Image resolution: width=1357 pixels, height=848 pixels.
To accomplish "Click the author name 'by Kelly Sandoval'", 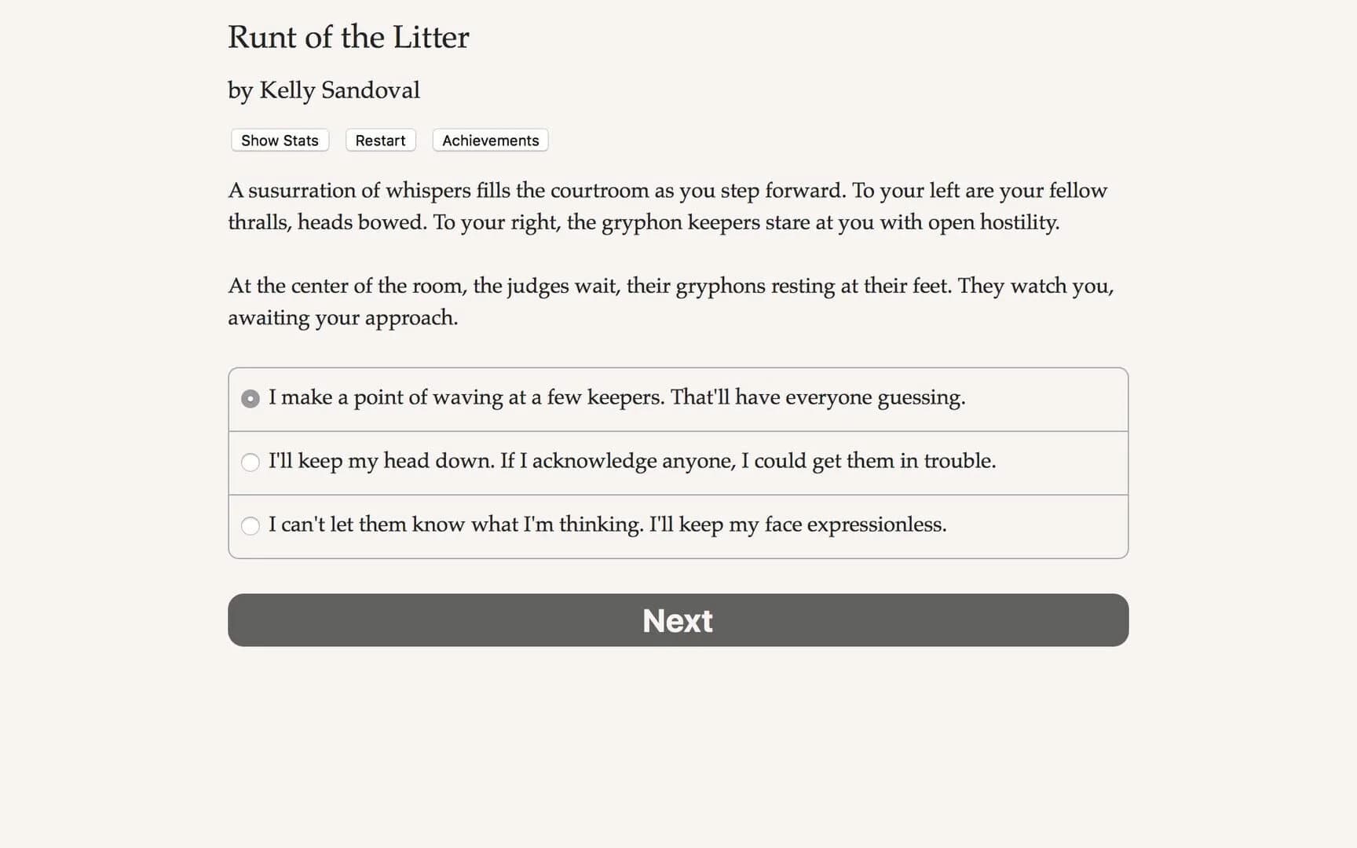I will click(324, 90).
